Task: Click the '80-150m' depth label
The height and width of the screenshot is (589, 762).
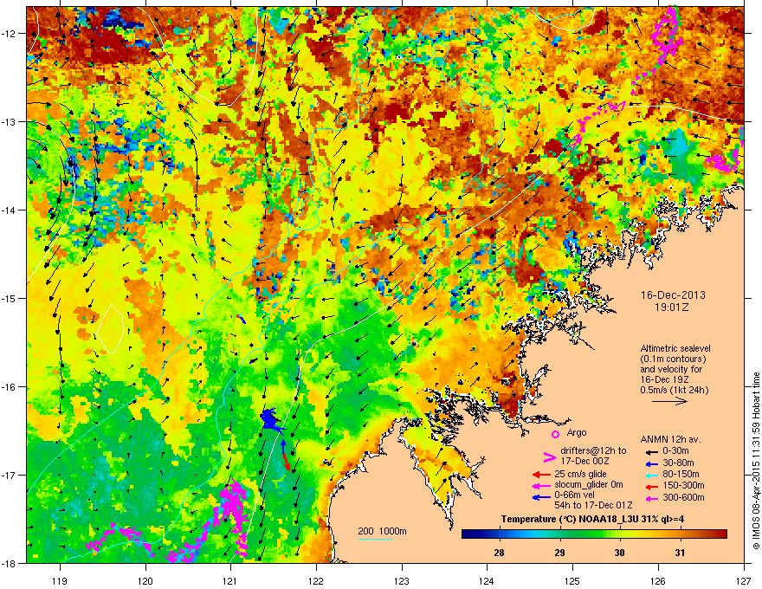Action: 681,474
